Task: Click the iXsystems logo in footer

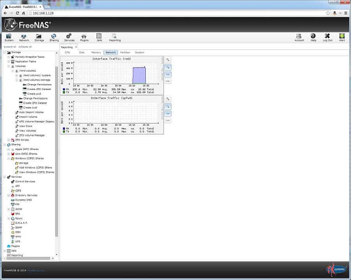Action: 337,269
